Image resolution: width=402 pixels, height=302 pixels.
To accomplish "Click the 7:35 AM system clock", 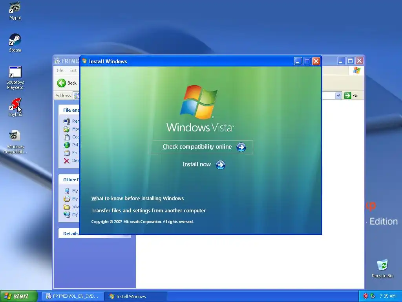I will [x=387, y=296].
